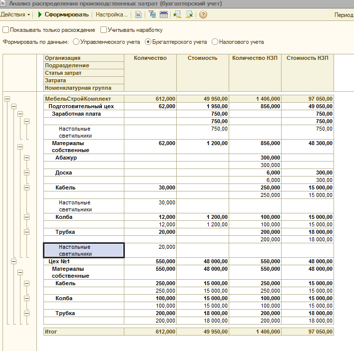The image size is (354, 351).
Task: Select the Итог row label cell
Action: pos(84,332)
